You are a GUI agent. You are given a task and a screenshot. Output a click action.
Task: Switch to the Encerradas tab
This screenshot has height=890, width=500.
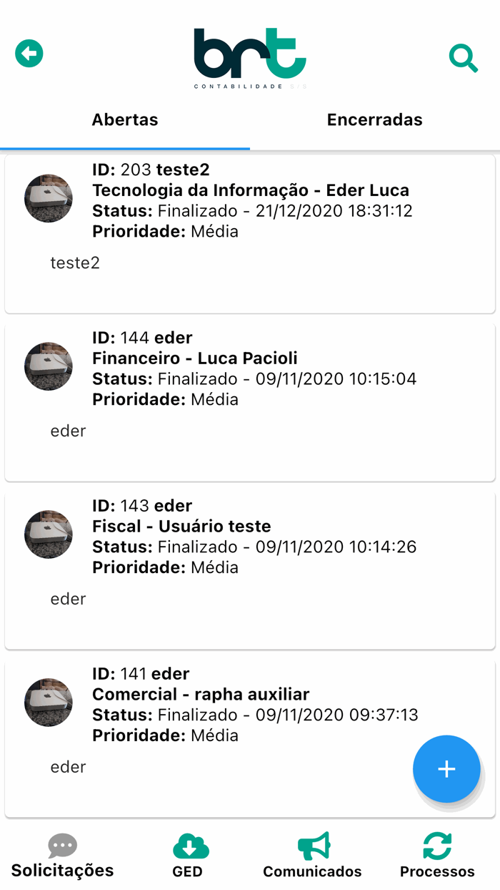[x=374, y=119]
